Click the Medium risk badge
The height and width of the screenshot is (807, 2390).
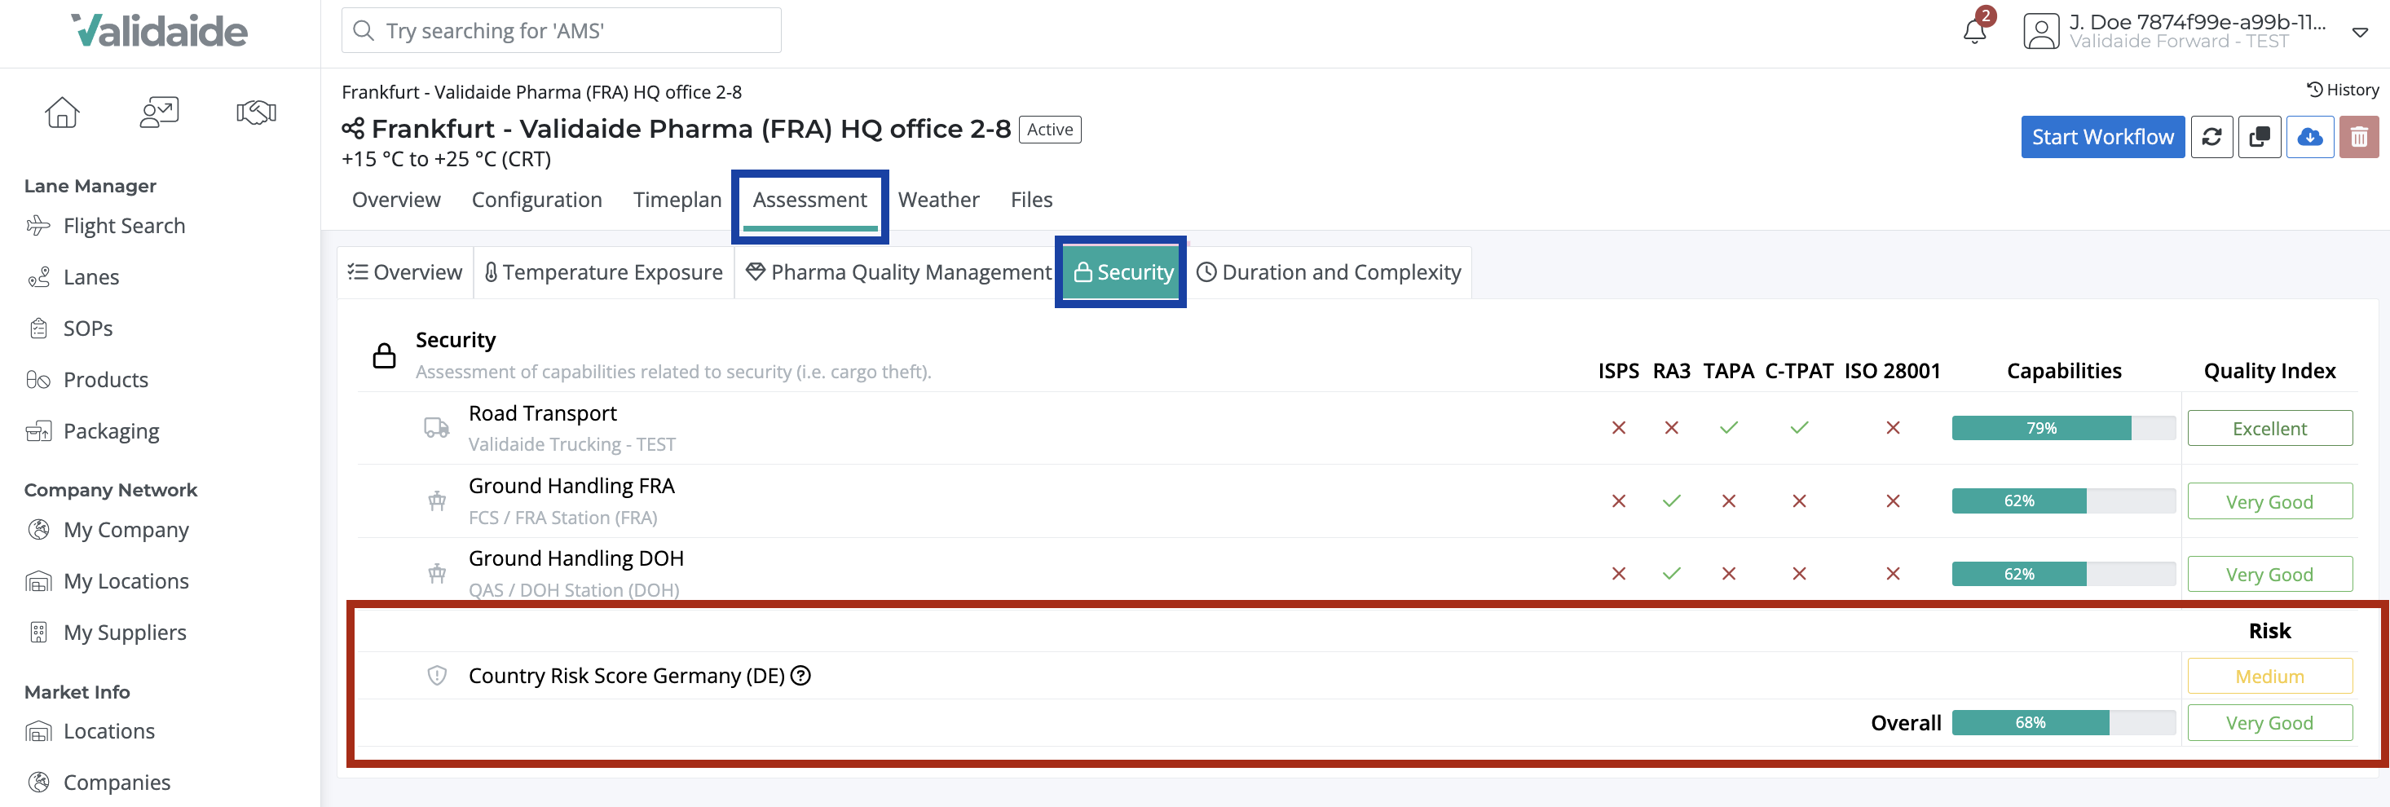click(2269, 677)
